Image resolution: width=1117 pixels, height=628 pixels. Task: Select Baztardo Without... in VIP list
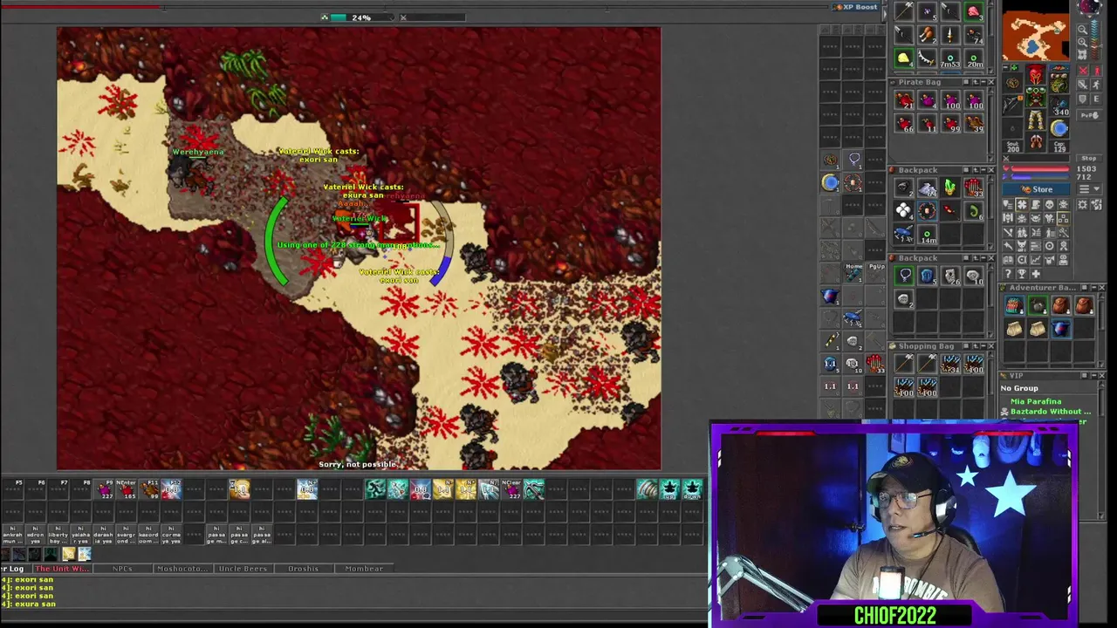pos(1051,412)
